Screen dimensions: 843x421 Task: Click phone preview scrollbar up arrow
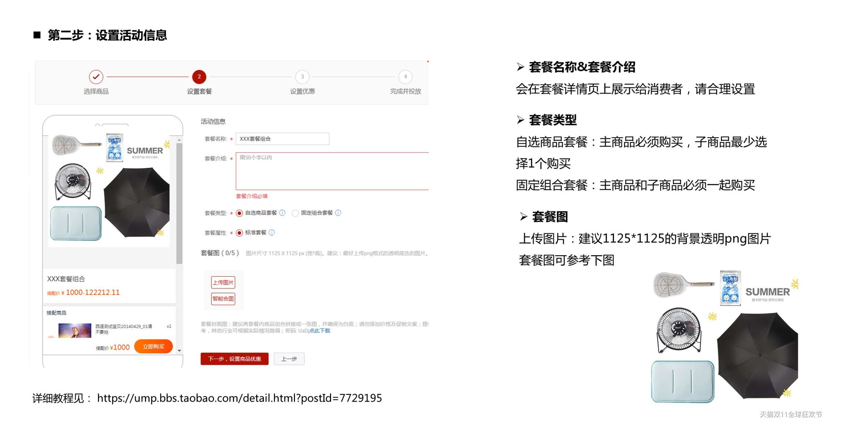pos(179,140)
